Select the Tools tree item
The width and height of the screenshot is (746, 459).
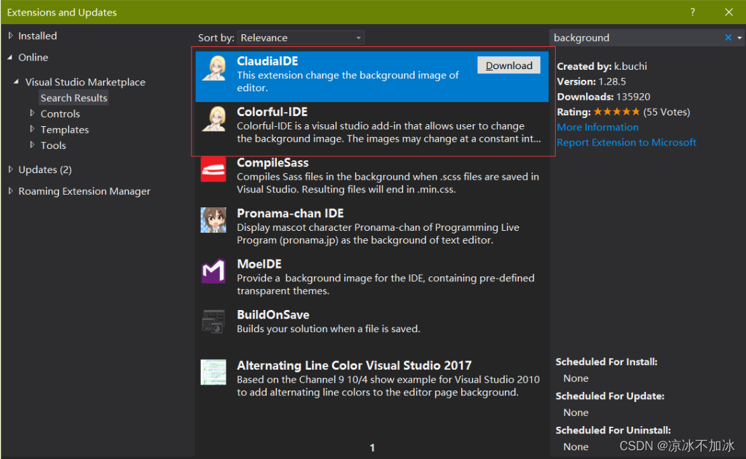point(53,146)
